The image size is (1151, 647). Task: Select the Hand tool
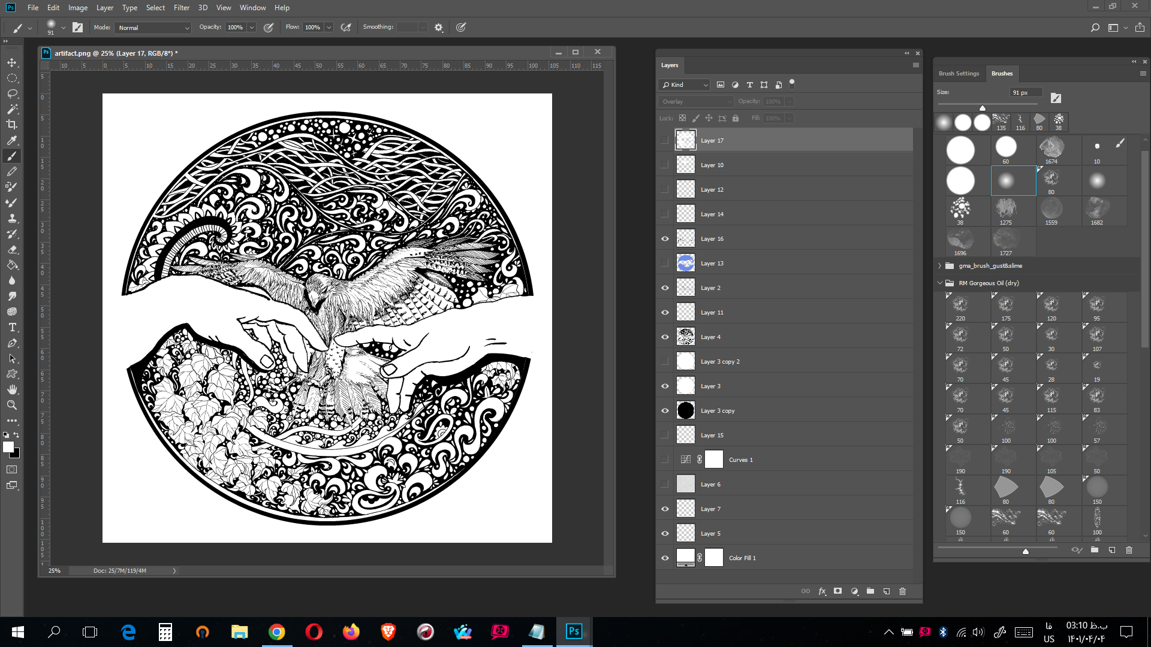click(x=12, y=389)
